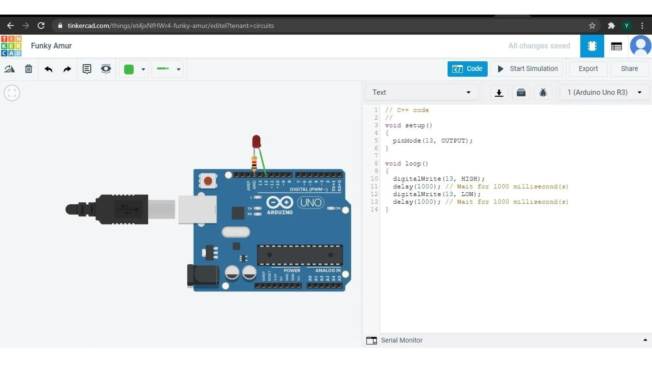Click the Start Simulation button

click(x=527, y=69)
